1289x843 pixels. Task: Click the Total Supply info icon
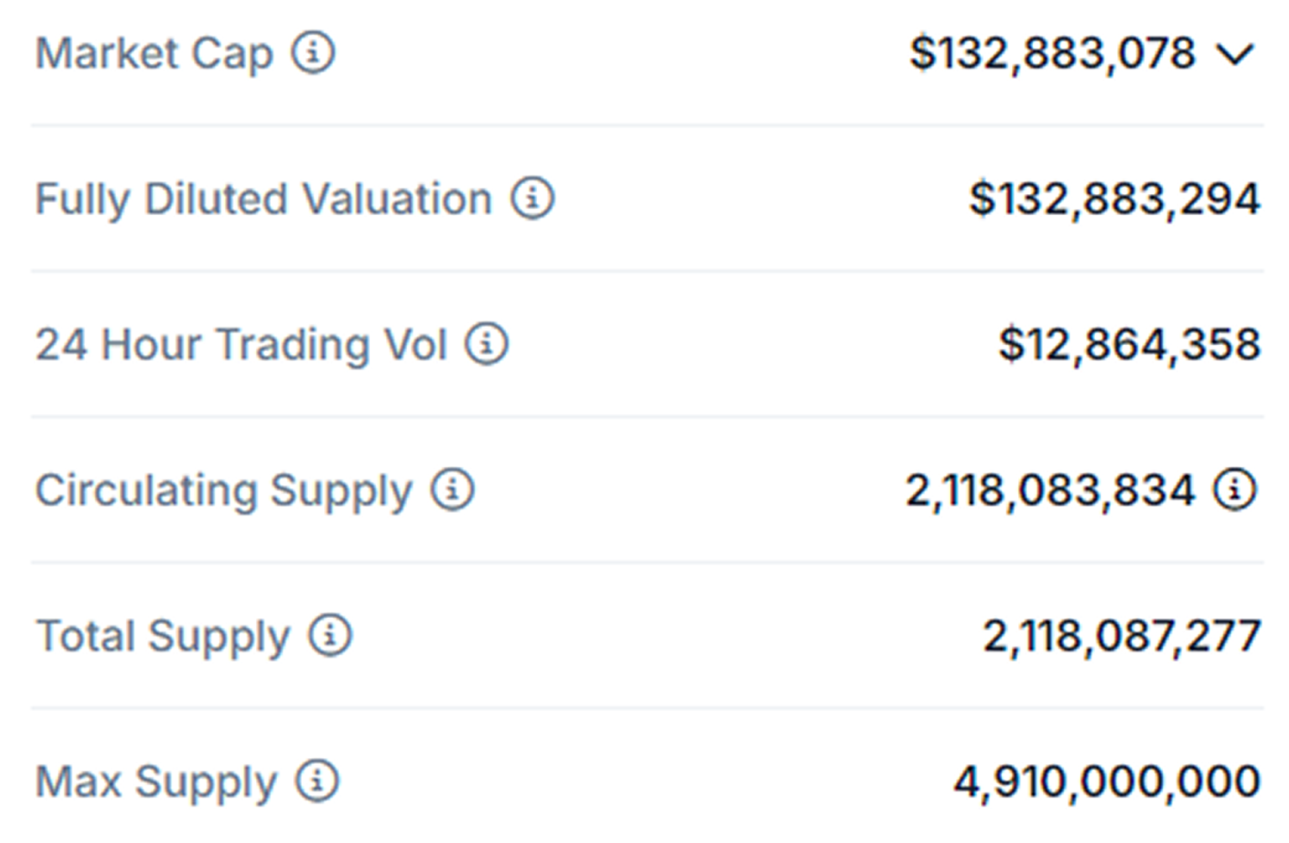coord(331,636)
